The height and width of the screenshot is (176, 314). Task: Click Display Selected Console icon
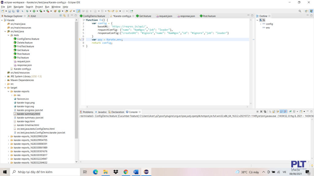pyautogui.click(x=294, y=112)
